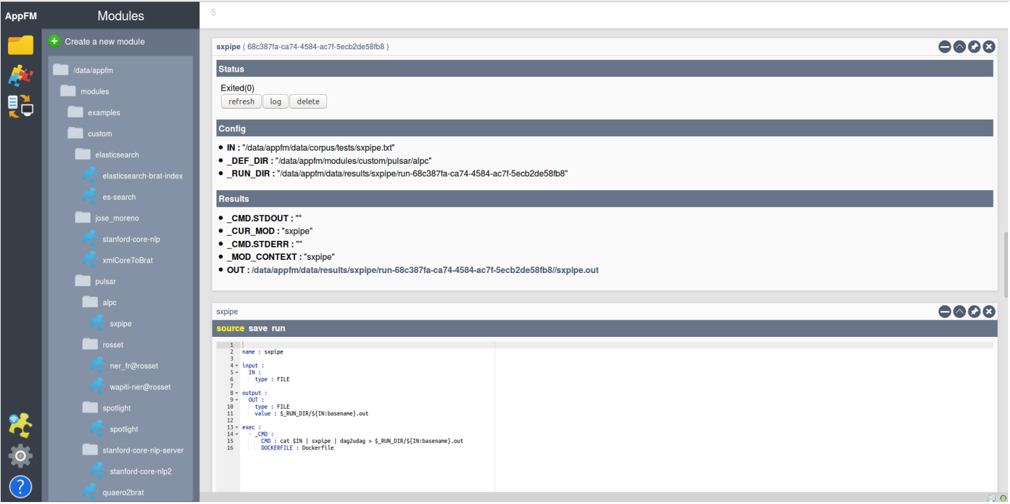Image resolution: width=1010 pixels, height=504 pixels.
Task: Select the wapiti-ner@rosset module puzzle icon
Action: click(97, 386)
